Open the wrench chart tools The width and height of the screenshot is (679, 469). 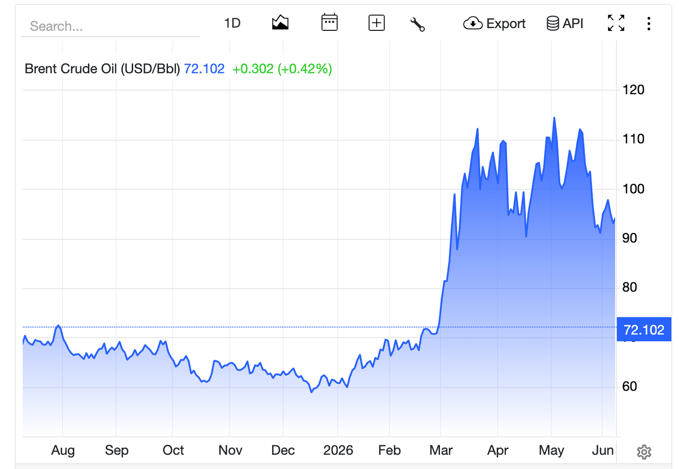[x=417, y=24]
